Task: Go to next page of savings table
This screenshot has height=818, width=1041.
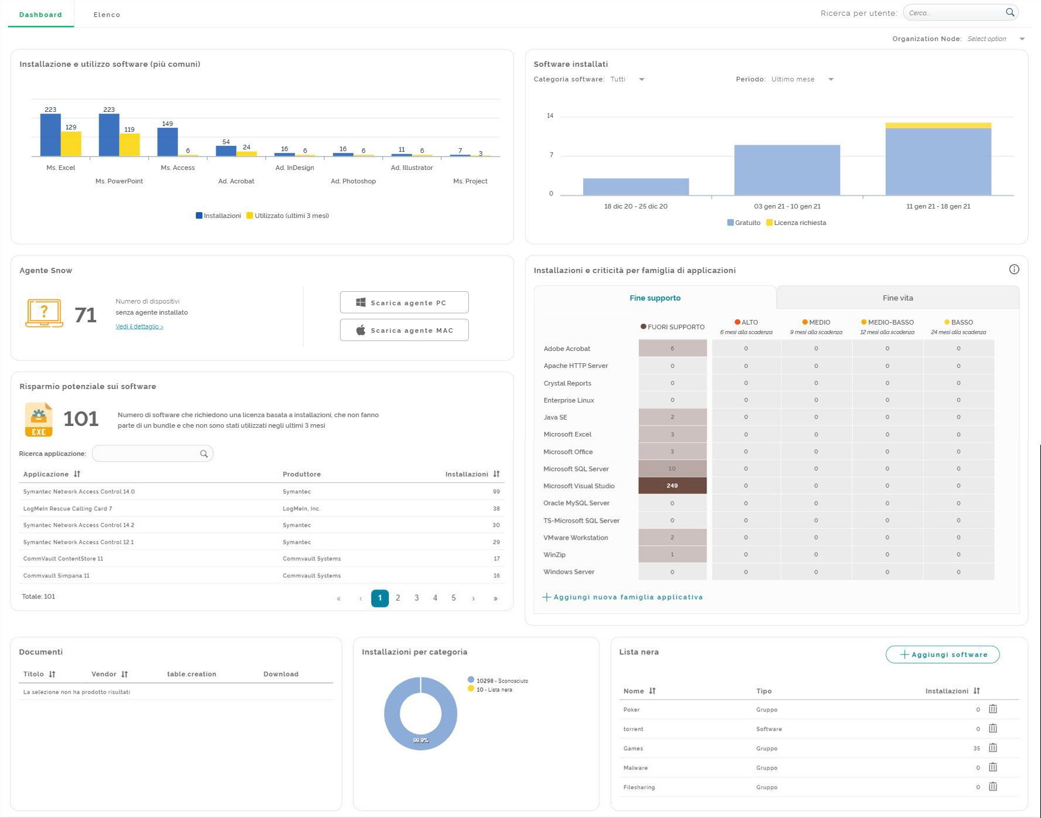Action: coord(474,598)
